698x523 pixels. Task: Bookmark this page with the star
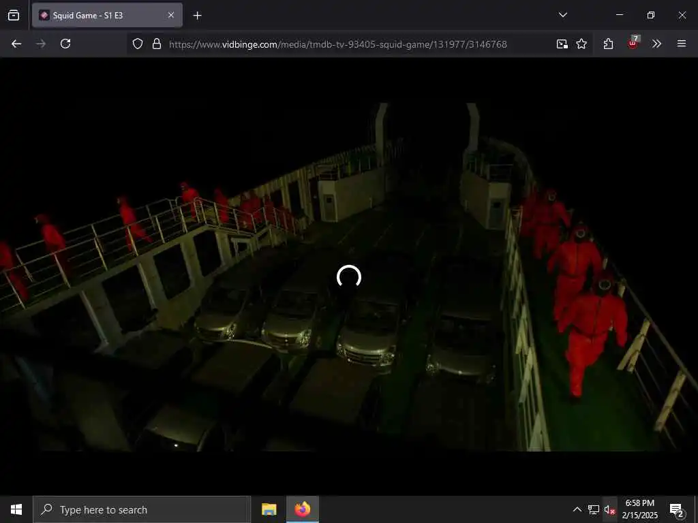(x=581, y=44)
